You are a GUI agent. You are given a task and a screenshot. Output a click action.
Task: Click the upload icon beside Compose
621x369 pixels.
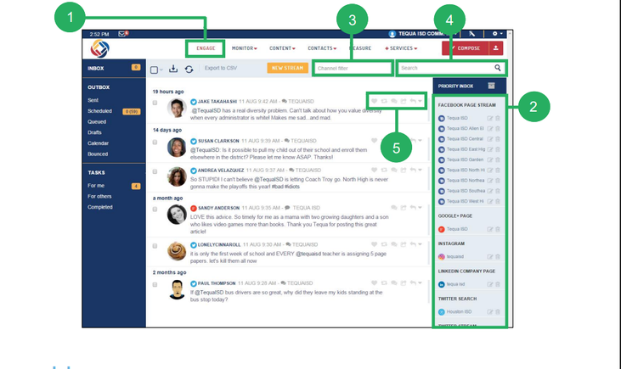pos(495,48)
